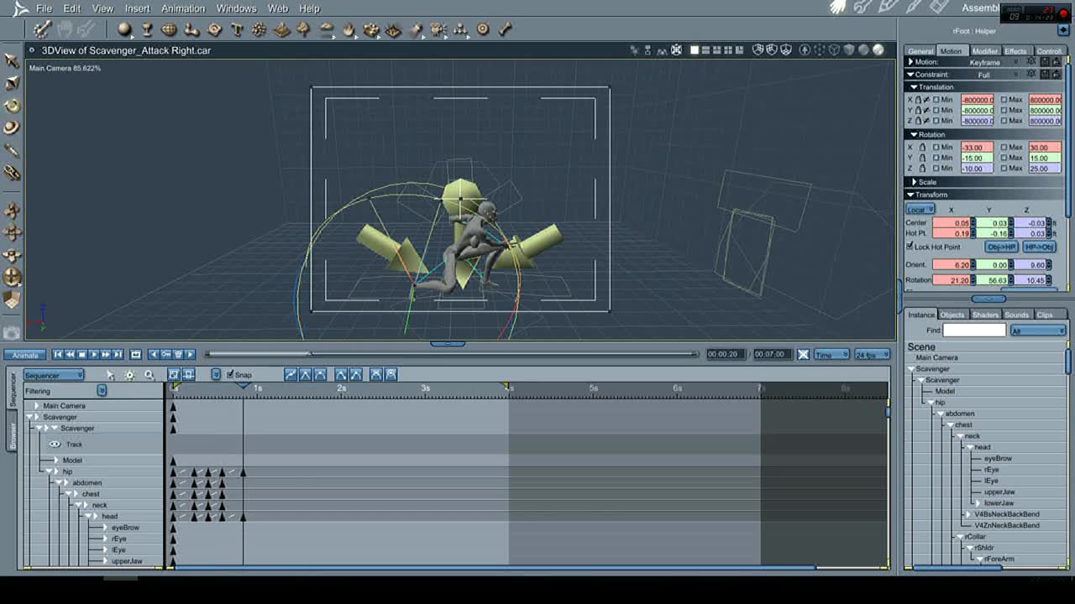Insert a plant with the tree tool
The height and width of the screenshot is (604, 1075).
(304, 29)
